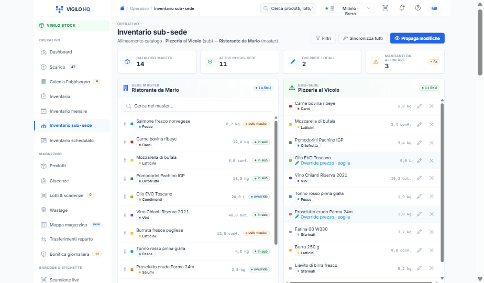
Task: Click the home breadcrumb icon
Action: (122, 8)
